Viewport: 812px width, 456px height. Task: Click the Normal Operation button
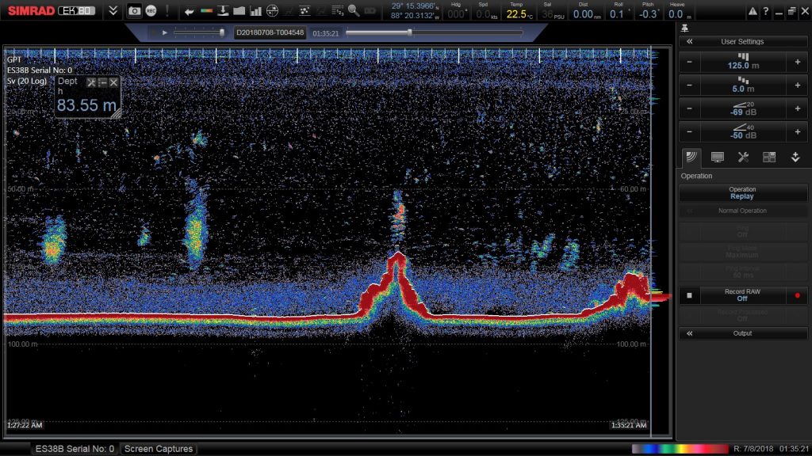coord(743,211)
